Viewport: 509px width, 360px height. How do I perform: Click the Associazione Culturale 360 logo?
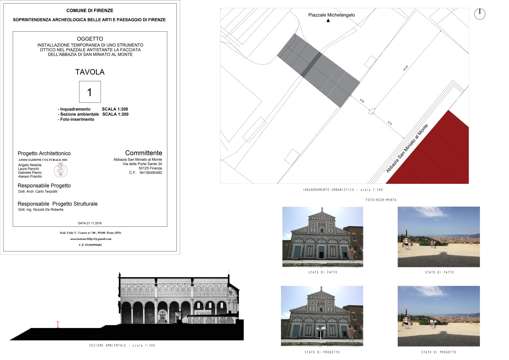pyautogui.click(x=61, y=170)
